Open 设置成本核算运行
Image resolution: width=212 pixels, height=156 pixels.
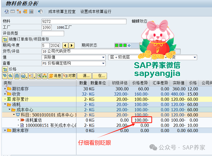96,12
